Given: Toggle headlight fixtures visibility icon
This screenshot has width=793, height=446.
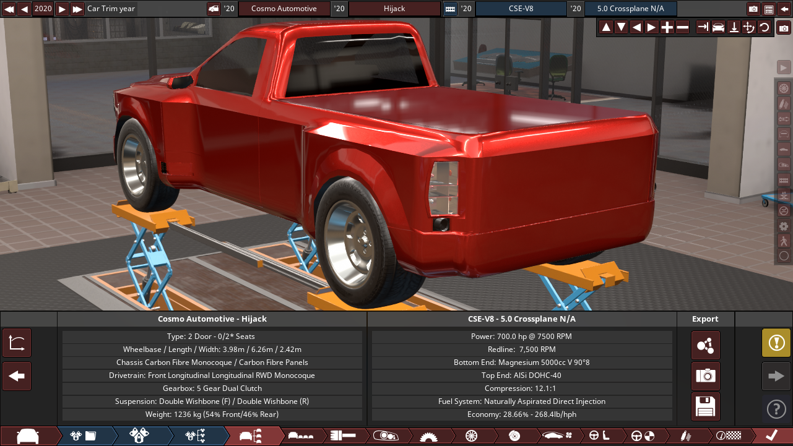Looking at the screenshot, I should pos(784,165).
